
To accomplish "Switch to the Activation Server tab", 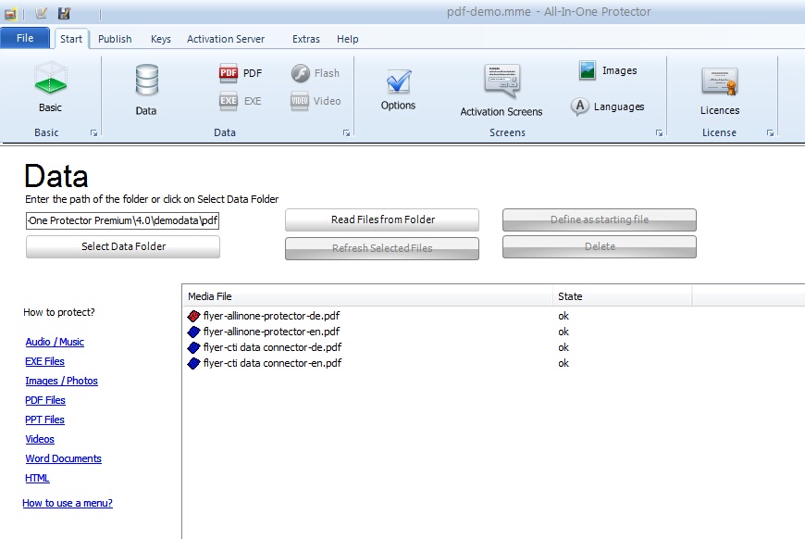I will pyautogui.click(x=225, y=39).
